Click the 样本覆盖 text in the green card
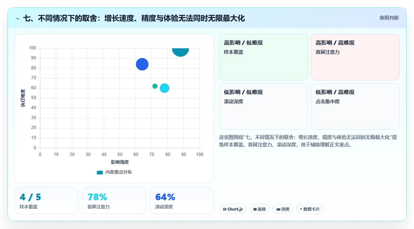The height and width of the screenshot is (229, 414). pos(233,52)
